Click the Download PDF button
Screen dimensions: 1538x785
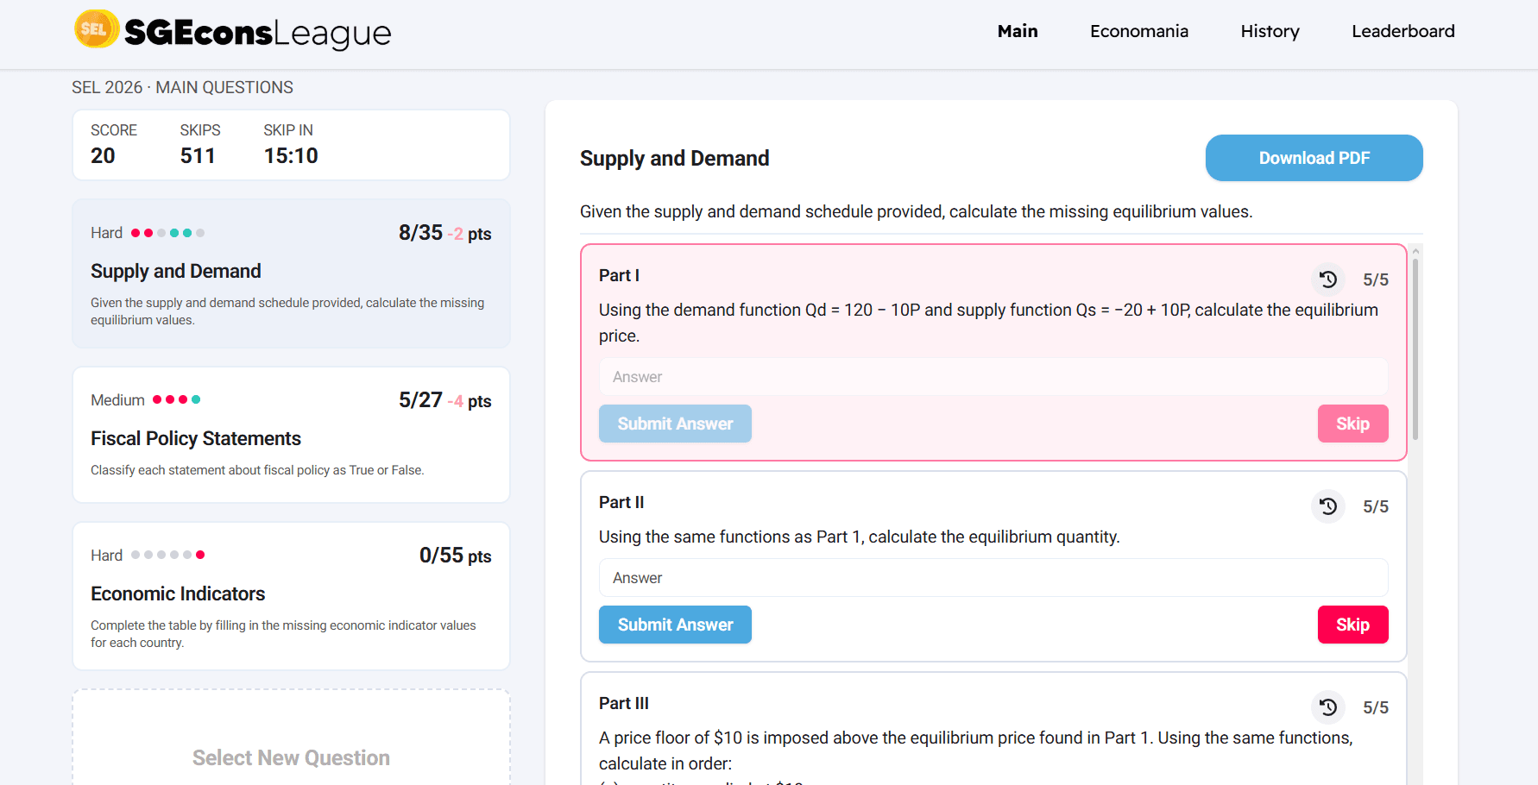(x=1314, y=158)
